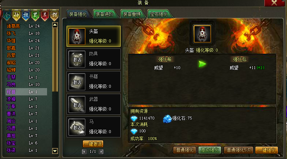Screen dimensions: 287x159
Task: Select hero 诸葛亮 in the list
Action: (13, 26)
